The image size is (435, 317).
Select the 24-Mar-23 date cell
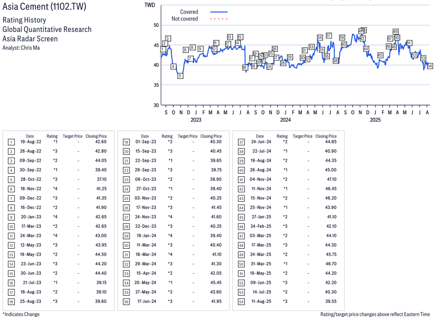31,235
